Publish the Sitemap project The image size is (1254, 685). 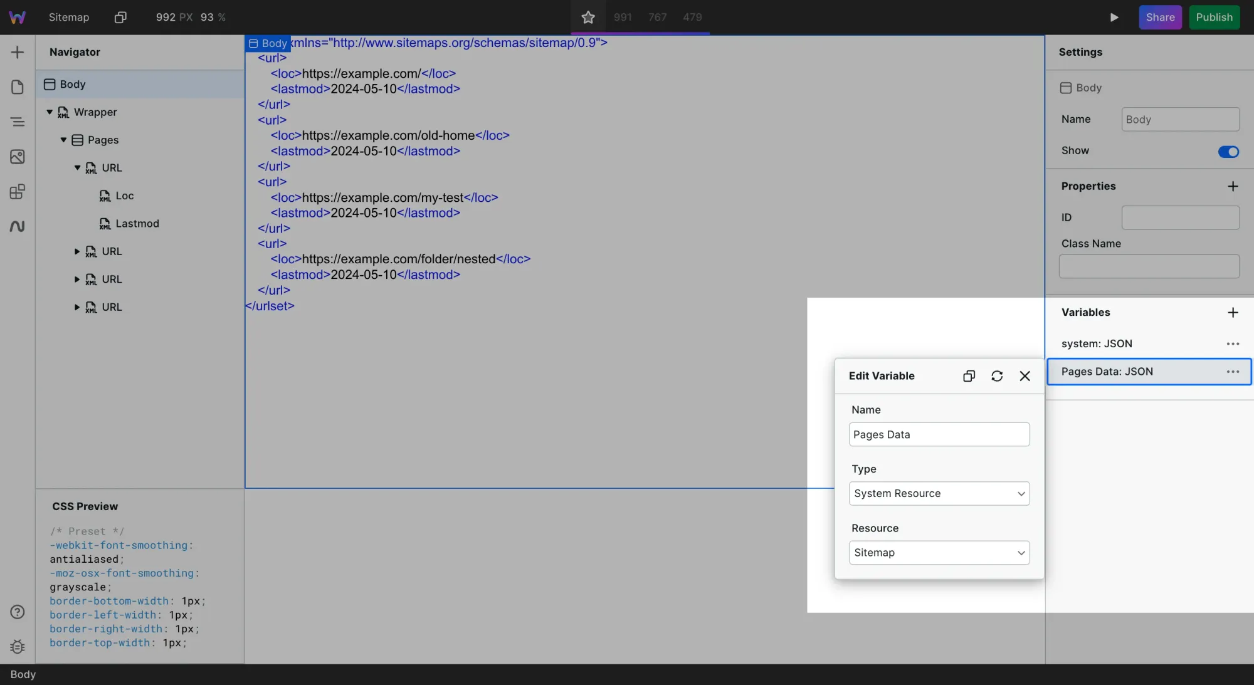pos(1213,17)
